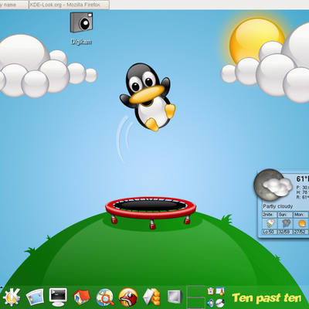Click the 'Partly cloudy' weather condition text
The width and height of the screenshot is (309, 309).
pos(278,206)
